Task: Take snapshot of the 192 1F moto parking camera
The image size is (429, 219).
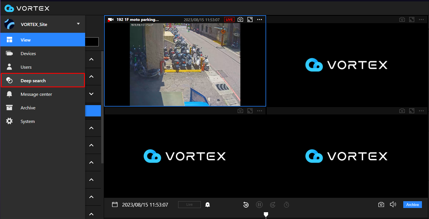Action: click(x=240, y=19)
